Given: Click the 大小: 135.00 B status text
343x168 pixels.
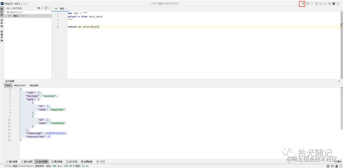Looking at the screenshot, I should (x=66, y=166).
